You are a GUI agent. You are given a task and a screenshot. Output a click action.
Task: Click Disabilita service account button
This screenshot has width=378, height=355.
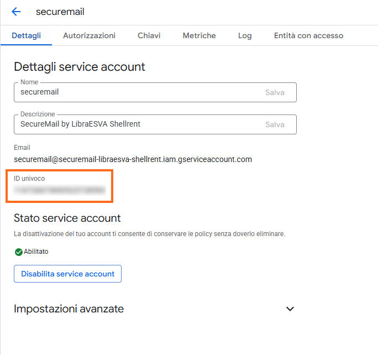coord(67,274)
